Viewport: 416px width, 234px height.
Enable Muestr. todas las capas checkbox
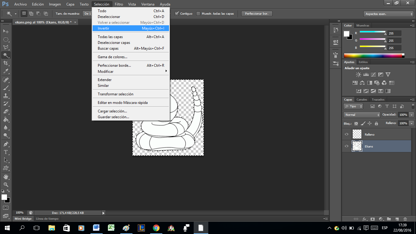tap(198, 13)
